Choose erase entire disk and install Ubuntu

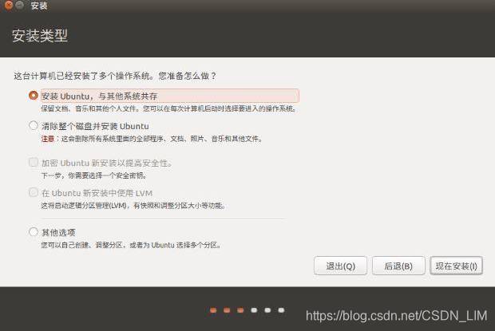[x=34, y=125]
